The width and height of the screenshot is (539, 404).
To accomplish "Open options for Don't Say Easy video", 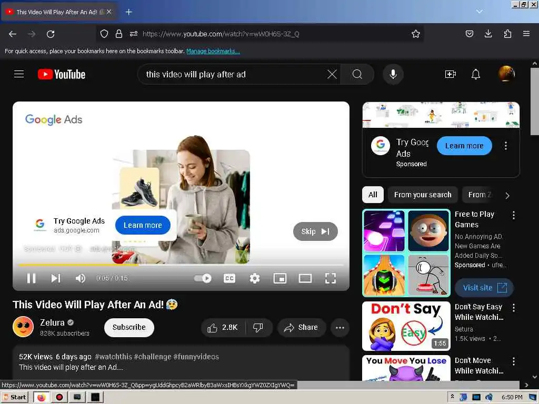I will click(x=514, y=308).
